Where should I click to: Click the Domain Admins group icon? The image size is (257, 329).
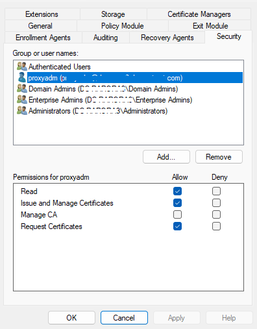(x=22, y=88)
